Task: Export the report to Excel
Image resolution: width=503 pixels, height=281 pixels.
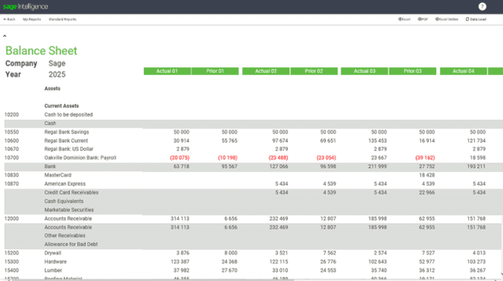Action: [404, 19]
